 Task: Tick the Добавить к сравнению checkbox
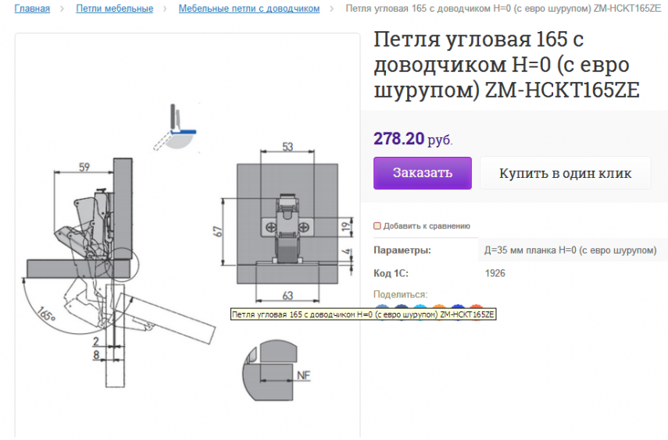(x=377, y=226)
